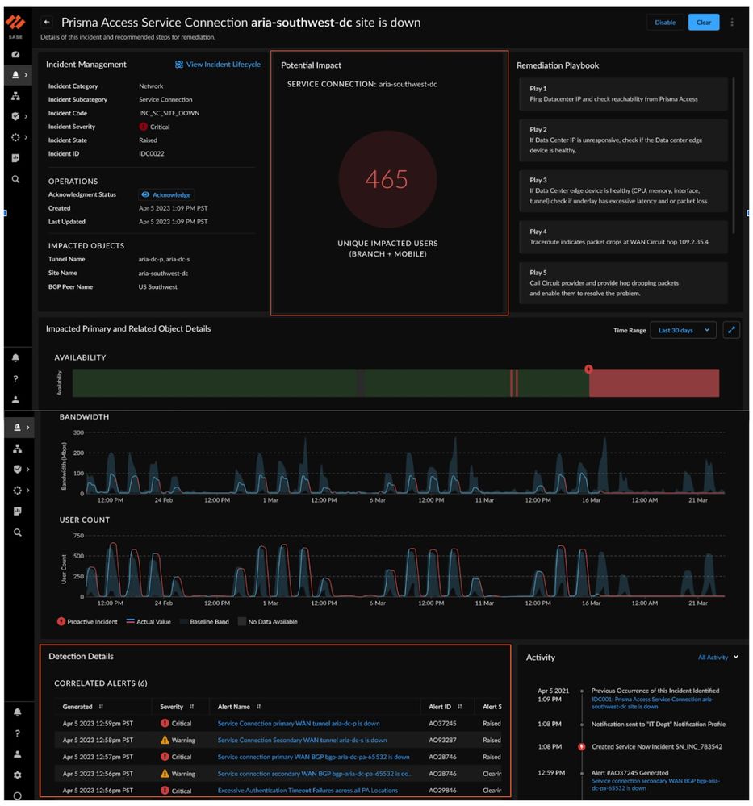
Task: Click the Palo Alto SASE logo
Action: 16,25
